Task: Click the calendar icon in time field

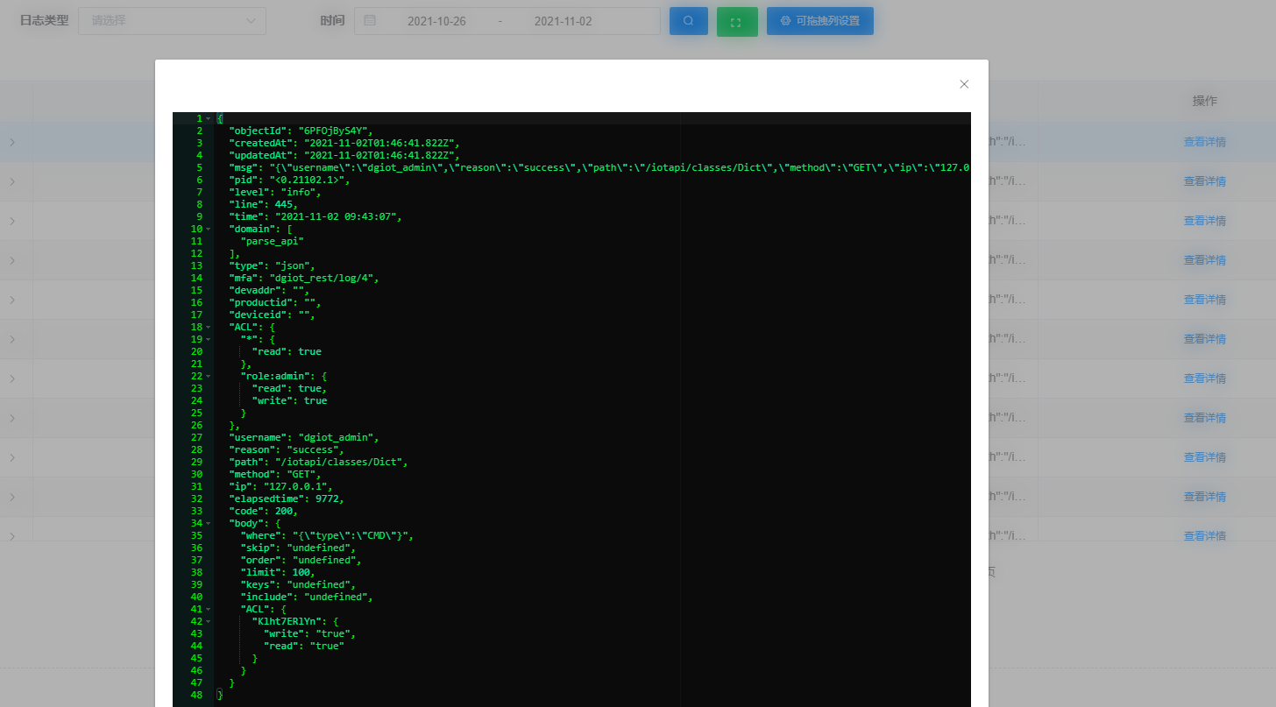Action: click(x=370, y=21)
